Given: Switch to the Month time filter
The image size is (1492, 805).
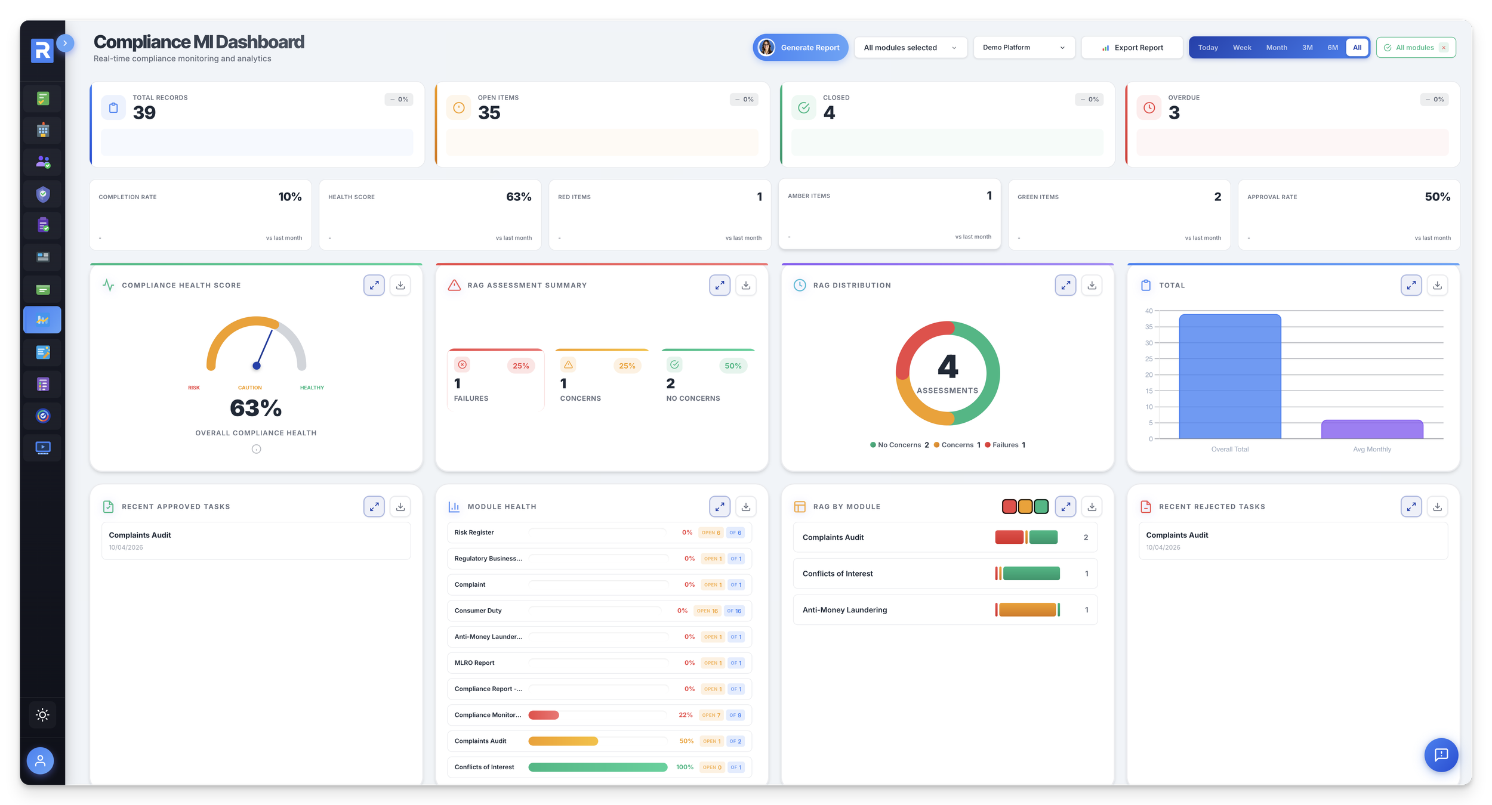Looking at the screenshot, I should (x=1277, y=47).
